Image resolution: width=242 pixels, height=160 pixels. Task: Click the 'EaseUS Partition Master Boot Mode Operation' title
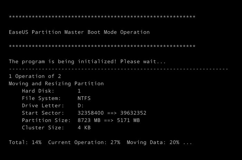79,32
